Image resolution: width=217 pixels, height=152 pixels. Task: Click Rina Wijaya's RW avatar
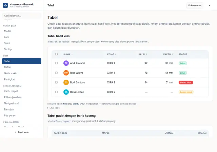(x=66, y=73)
